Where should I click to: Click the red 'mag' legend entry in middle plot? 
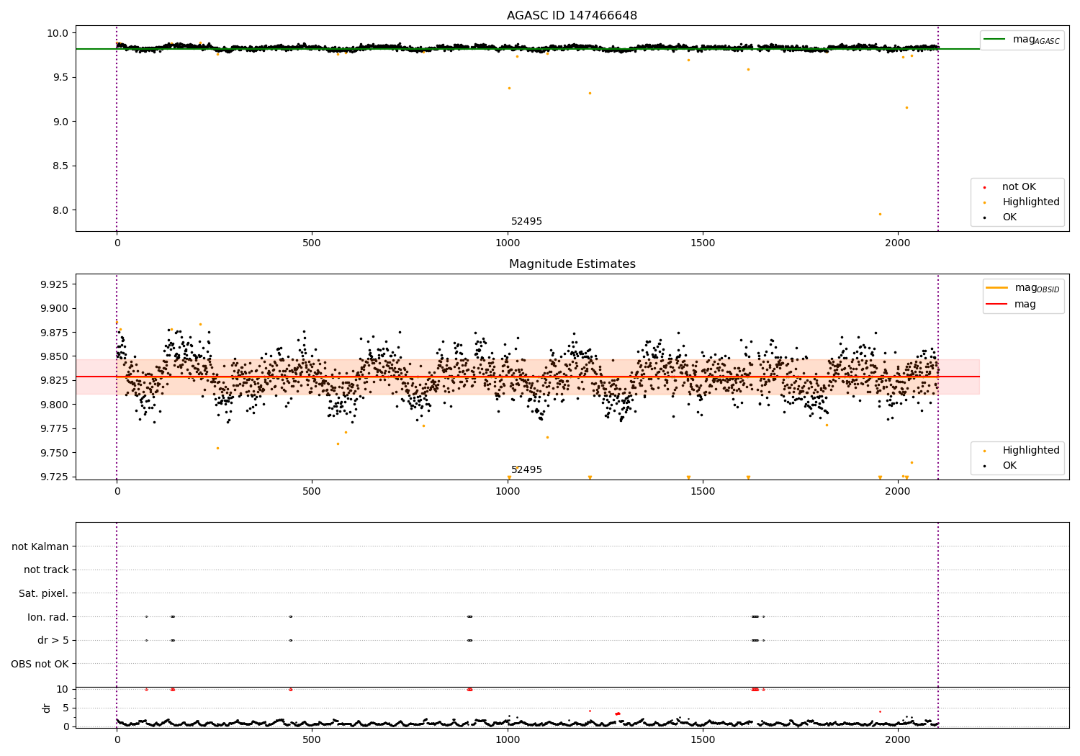(x=1012, y=305)
